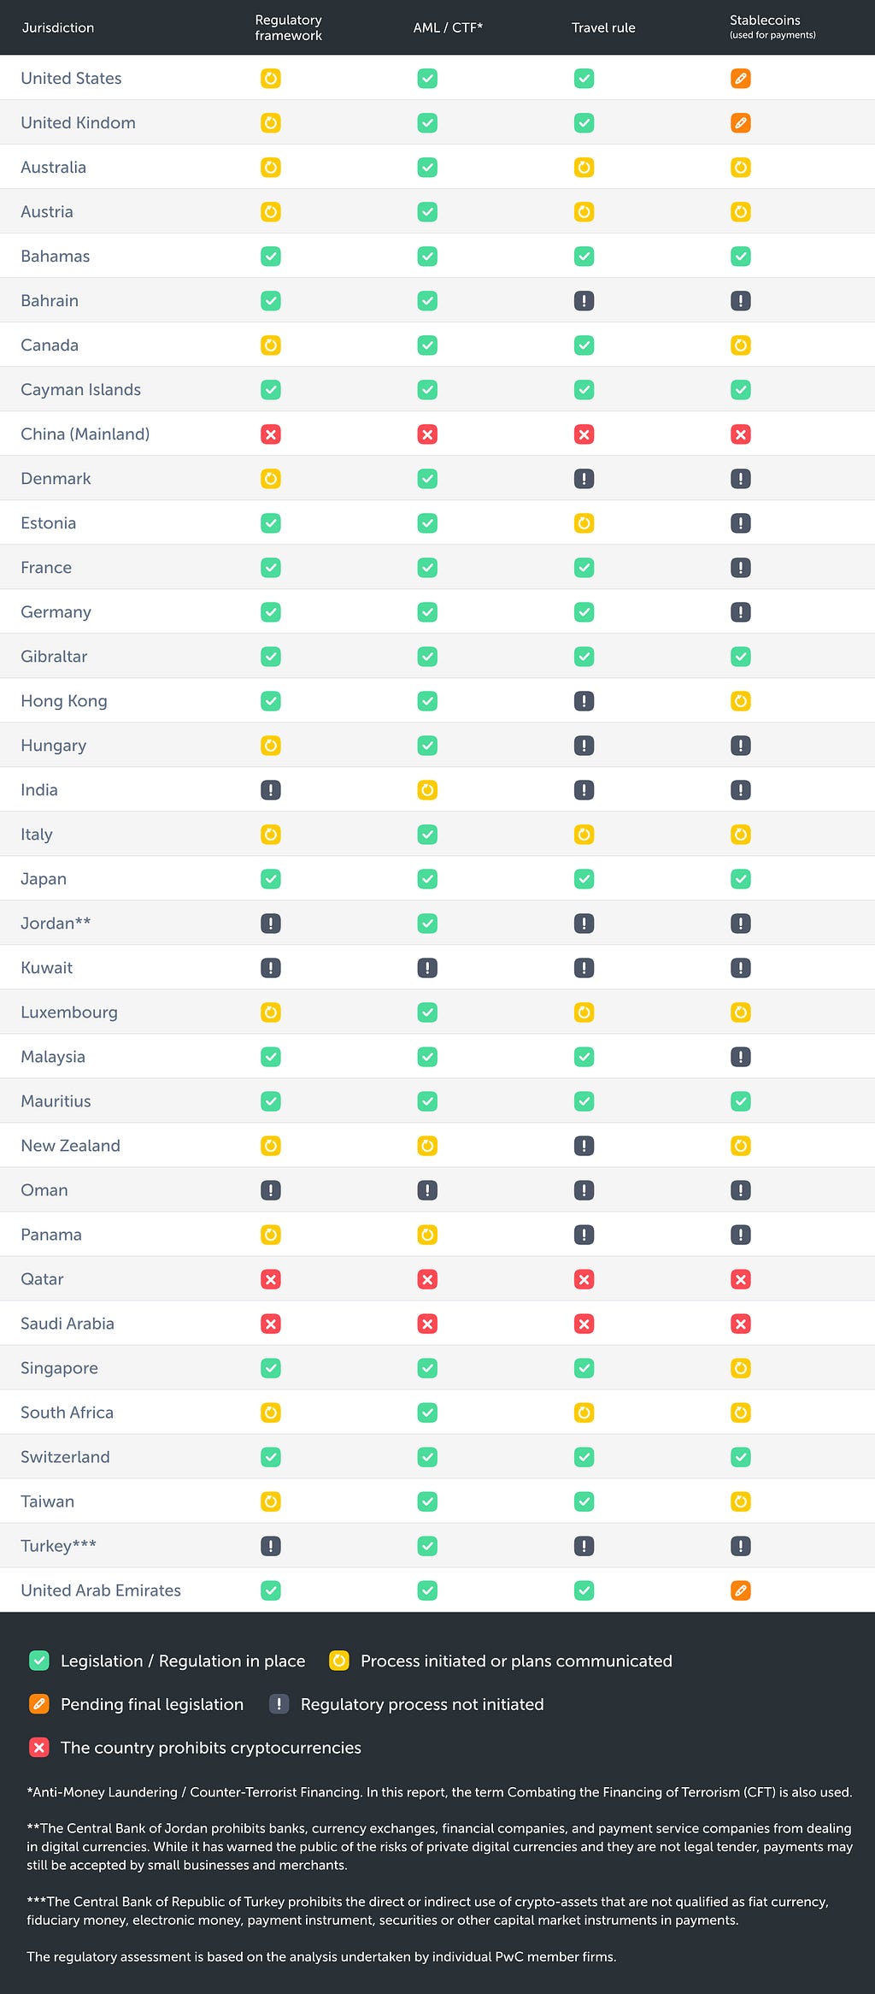The width and height of the screenshot is (875, 1994).
Task: Click United Arab Emirates stablecoins orange icon
Action: click(741, 1590)
